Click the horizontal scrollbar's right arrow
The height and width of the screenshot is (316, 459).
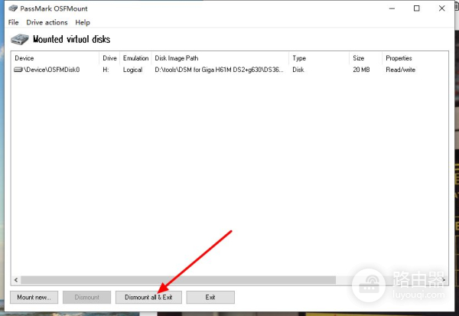coord(441,280)
